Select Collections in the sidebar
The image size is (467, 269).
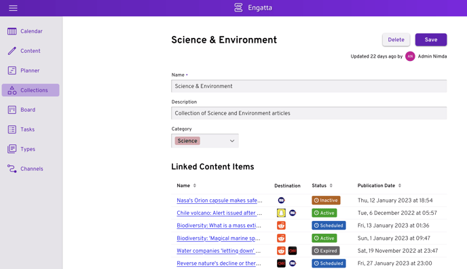click(31, 90)
